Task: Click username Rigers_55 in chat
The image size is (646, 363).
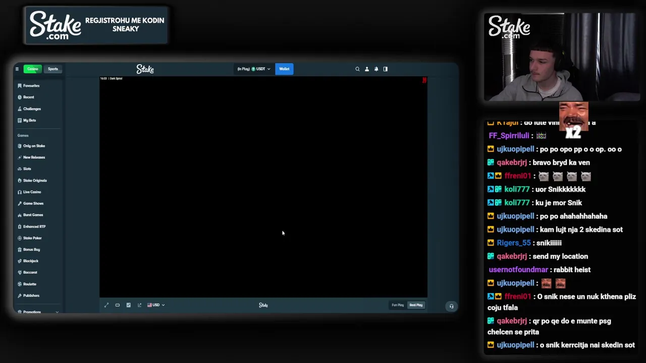Action: (514, 243)
